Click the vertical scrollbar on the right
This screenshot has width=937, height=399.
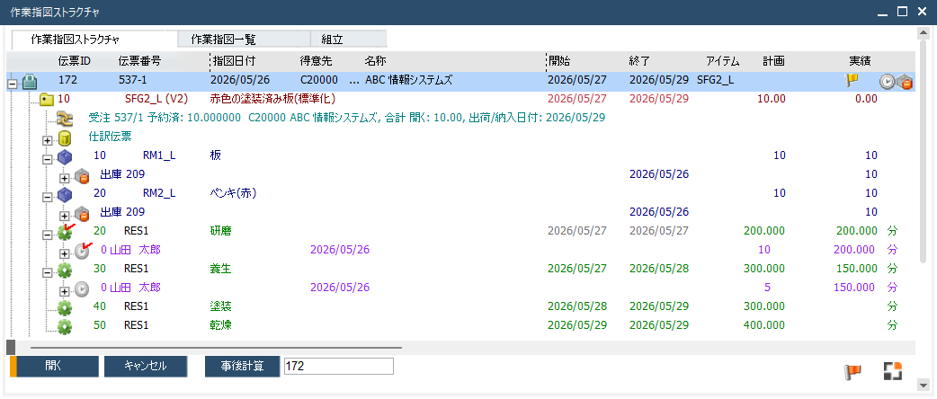(924, 149)
